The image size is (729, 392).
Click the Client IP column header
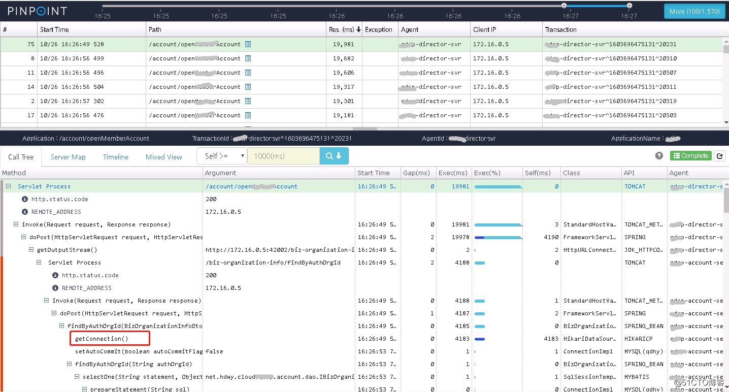506,29
